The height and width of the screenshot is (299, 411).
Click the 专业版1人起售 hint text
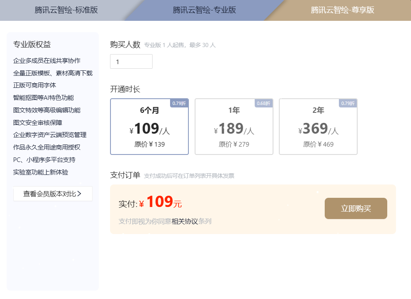(x=180, y=45)
